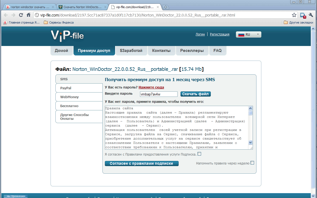Close the vip-file.com tab
Image resolution: width=317 pixels, height=198 pixels.
[x=158, y=7]
